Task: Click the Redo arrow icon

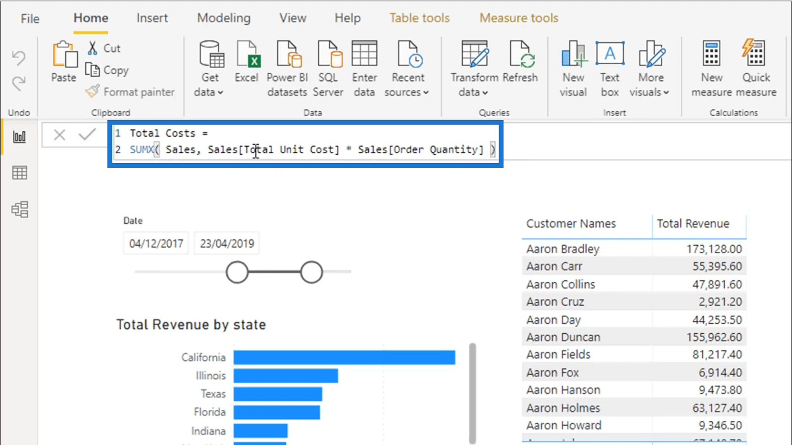Action: (x=19, y=83)
